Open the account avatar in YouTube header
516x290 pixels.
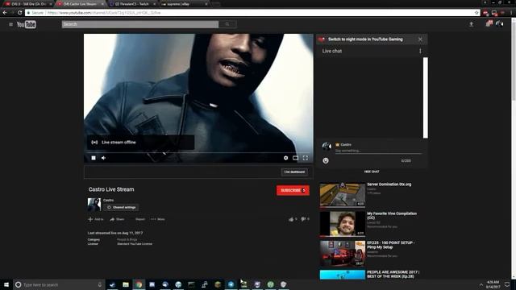(500, 23)
